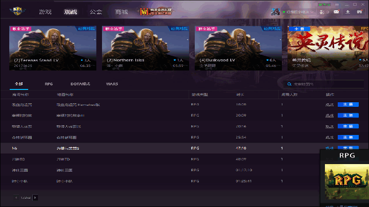369x207 pixels.
Task: Click the 48:09 duration cell
Action: (241, 159)
